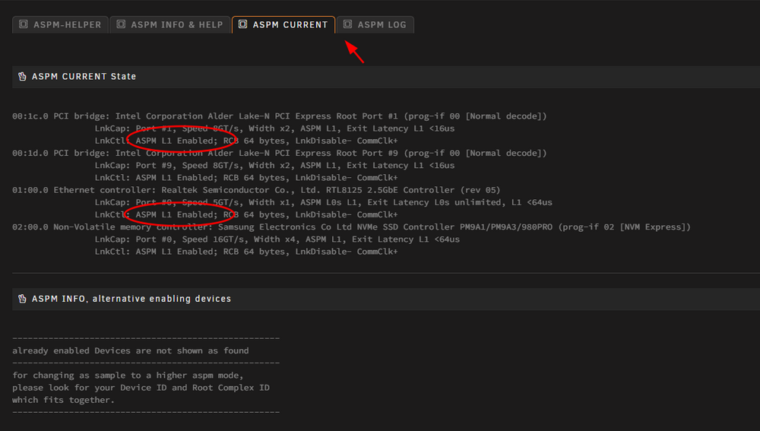Click the ASPM CURRENT tab icon
The width and height of the screenshot is (760, 431).
click(243, 24)
